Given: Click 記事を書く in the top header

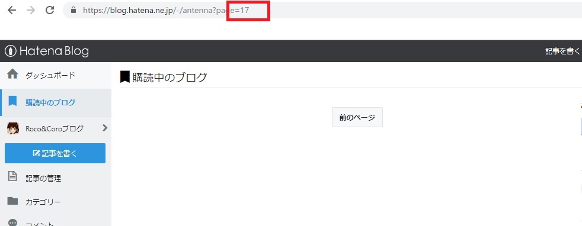Looking at the screenshot, I should (x=562, y=51).
